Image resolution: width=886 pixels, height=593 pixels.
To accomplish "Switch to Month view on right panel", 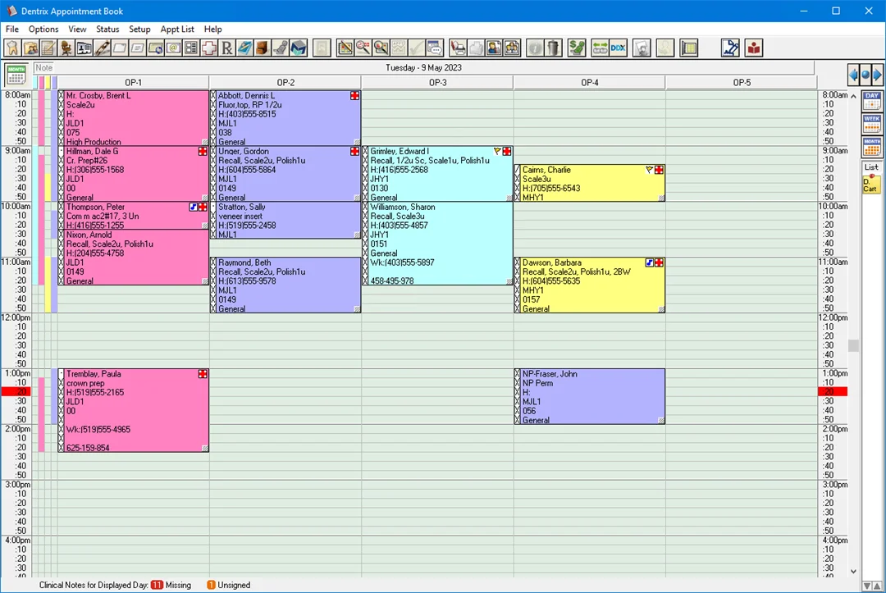I will pyautogui.click(x=871, y=147).
